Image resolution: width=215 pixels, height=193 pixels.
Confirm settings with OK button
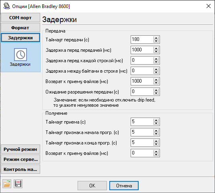[92, 186]
